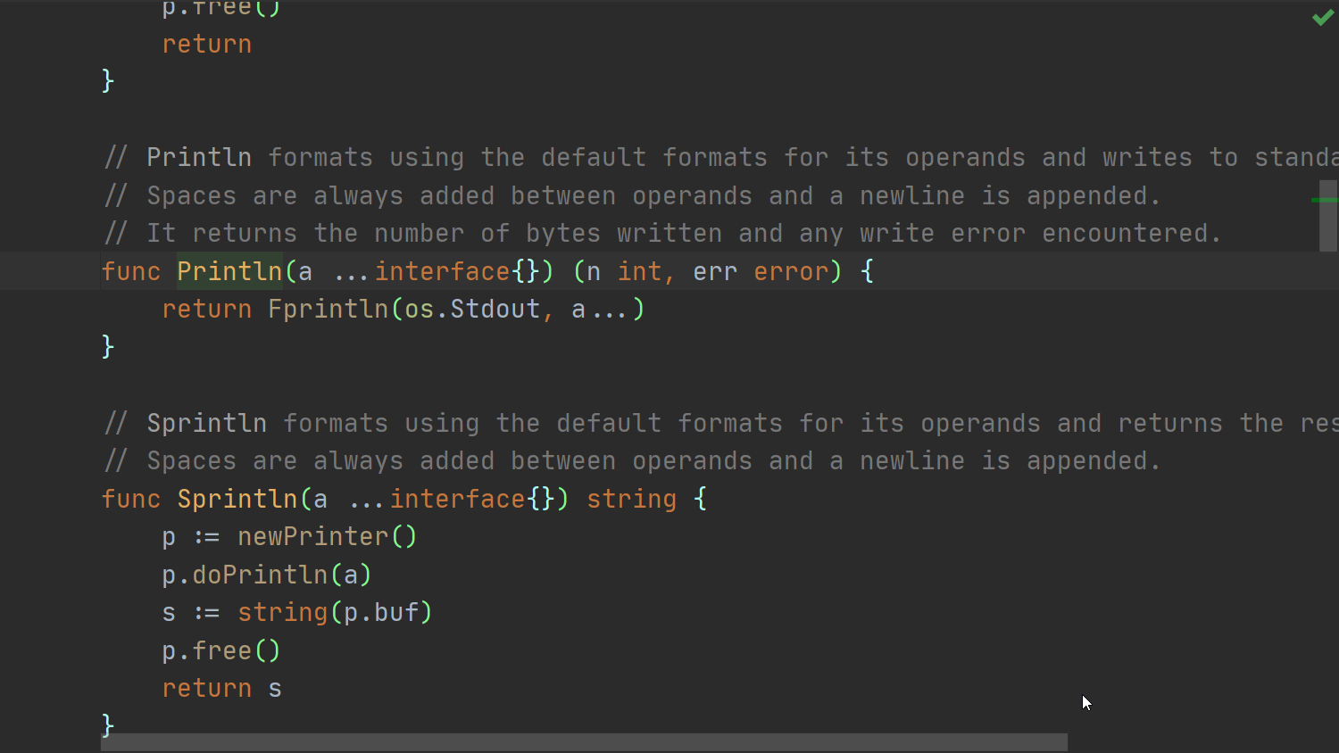Viewport: 1339px width, 753px height.
Task: Click the 'int' return type in Println
Action: pyautogui.click(x=639, y=271)
